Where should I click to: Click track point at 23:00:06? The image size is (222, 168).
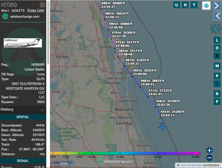click(x=132, y=77)
